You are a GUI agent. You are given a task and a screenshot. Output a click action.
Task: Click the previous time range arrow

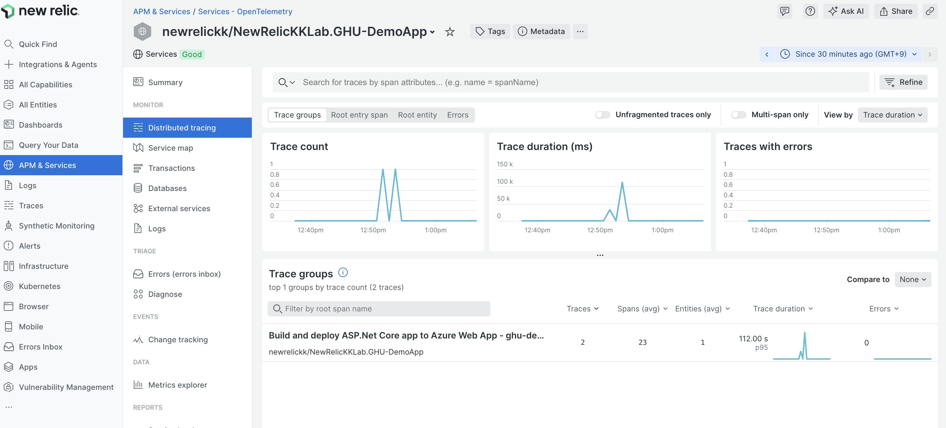click(767, 54)
